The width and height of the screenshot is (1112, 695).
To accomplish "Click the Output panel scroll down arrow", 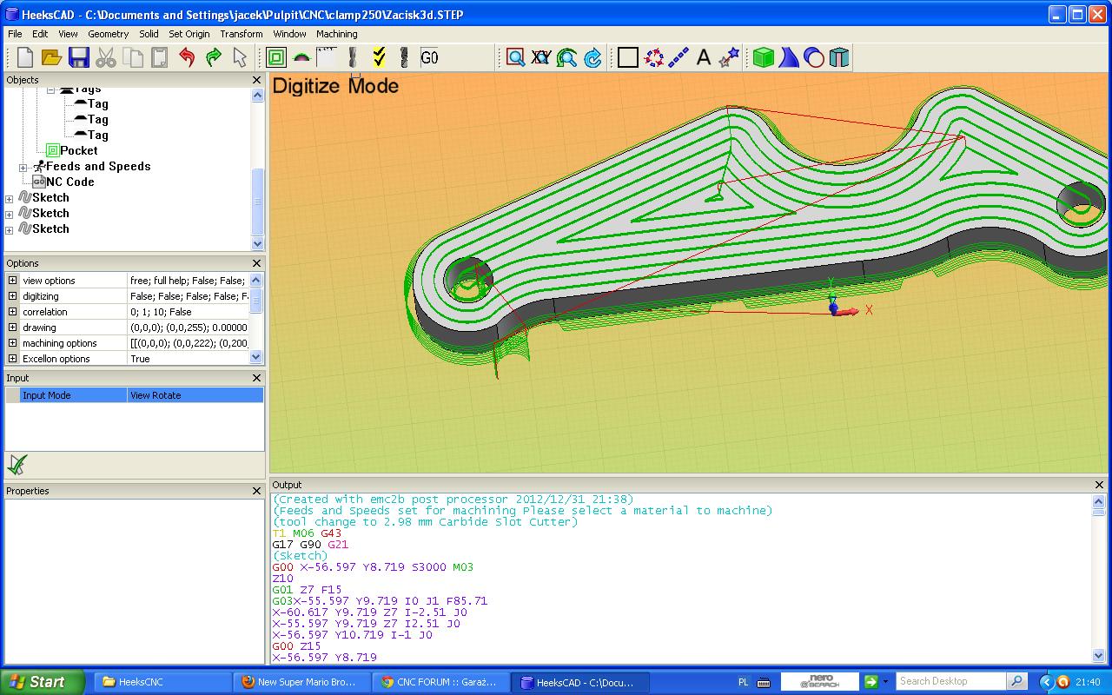I will coord(1098,656).
